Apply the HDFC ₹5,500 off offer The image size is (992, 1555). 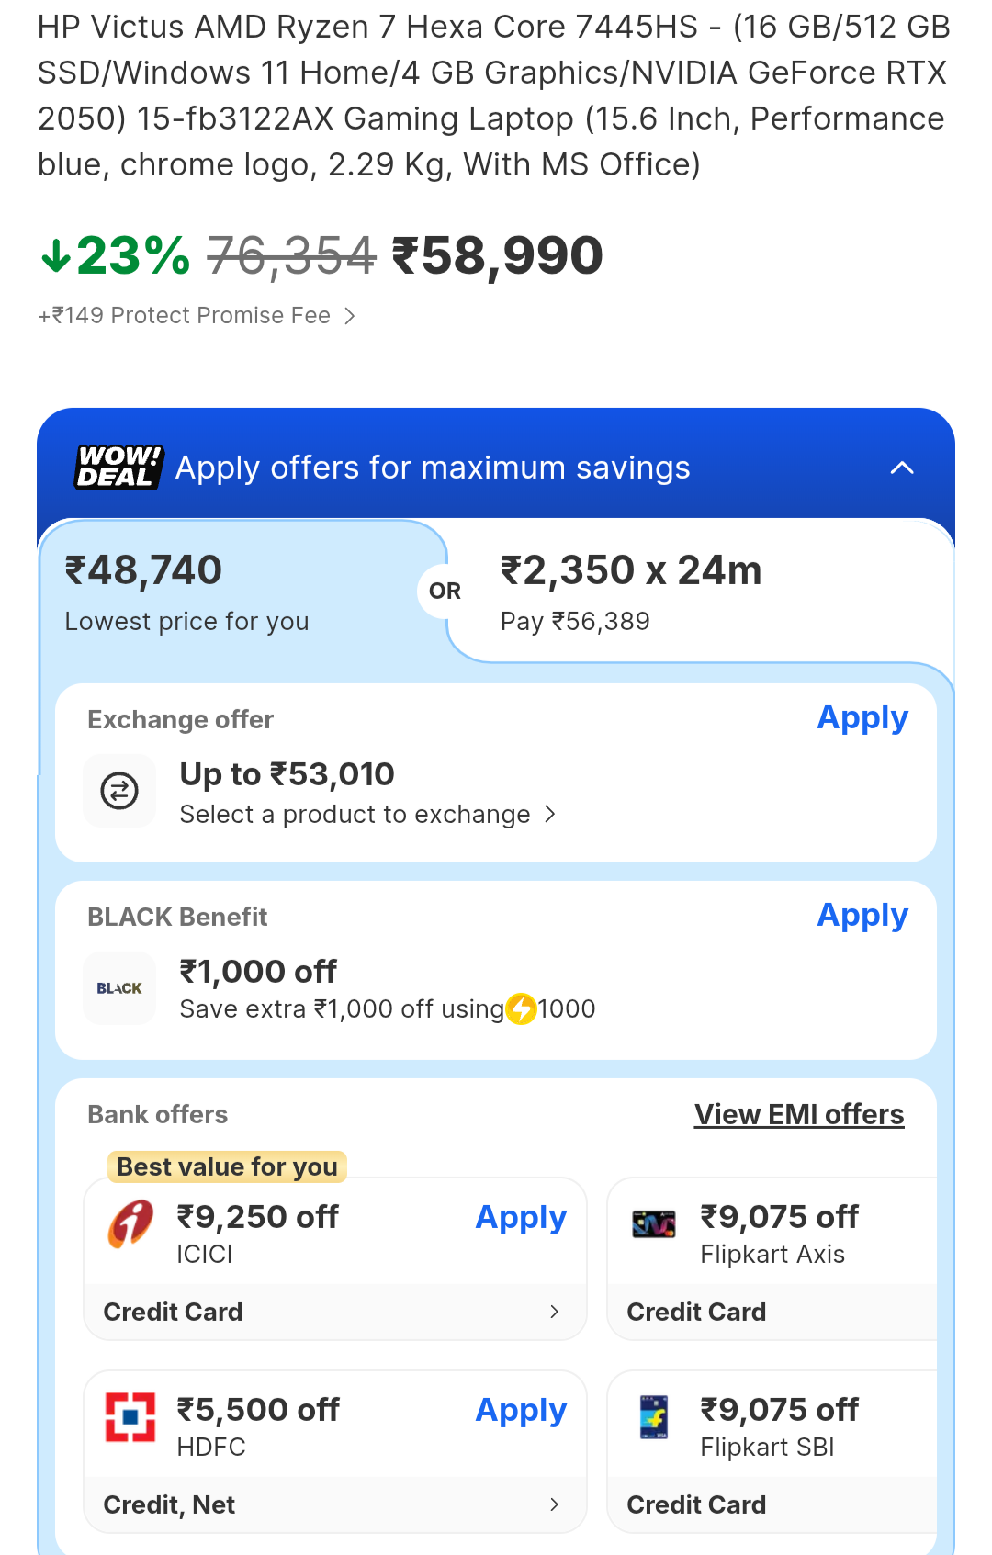click(521, 1410)
